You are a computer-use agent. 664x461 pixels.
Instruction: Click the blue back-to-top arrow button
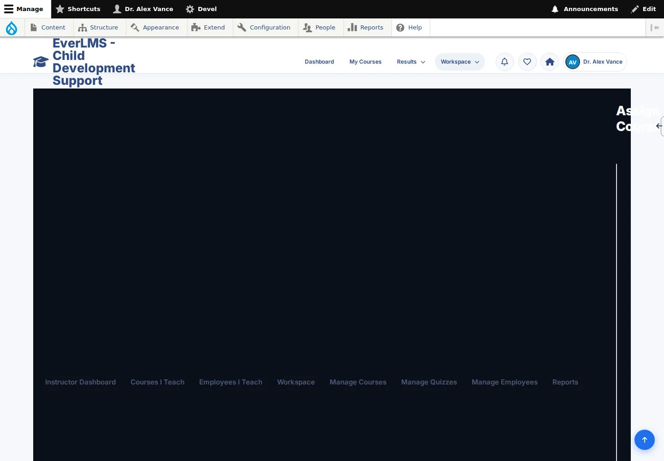click(x=645, y=440)
